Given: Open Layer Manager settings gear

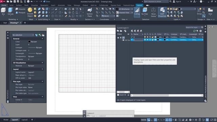Looking at the screenshot, I should coord(200,31).
